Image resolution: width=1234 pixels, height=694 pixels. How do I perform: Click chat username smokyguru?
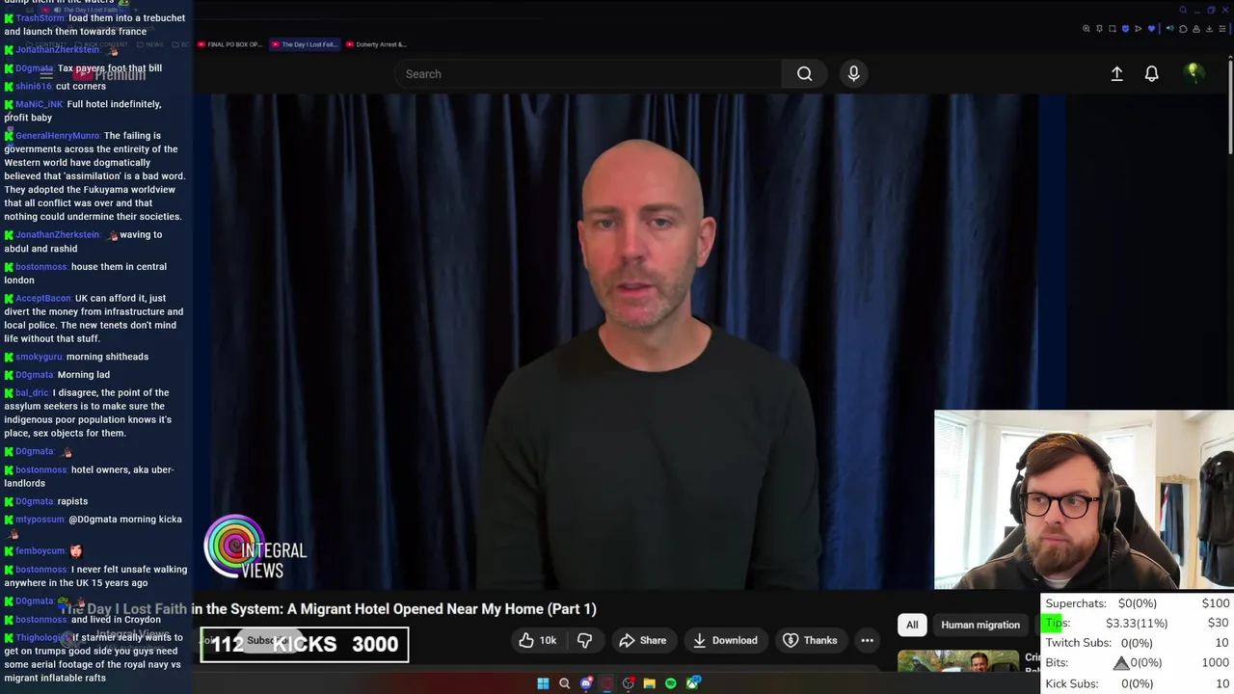pos(39,357)
